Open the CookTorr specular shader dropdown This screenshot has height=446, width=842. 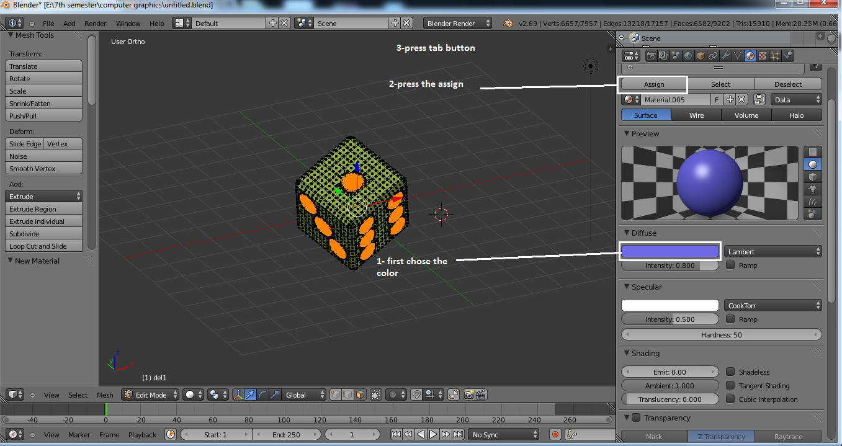pyautogui.click(x=773, y=305)
